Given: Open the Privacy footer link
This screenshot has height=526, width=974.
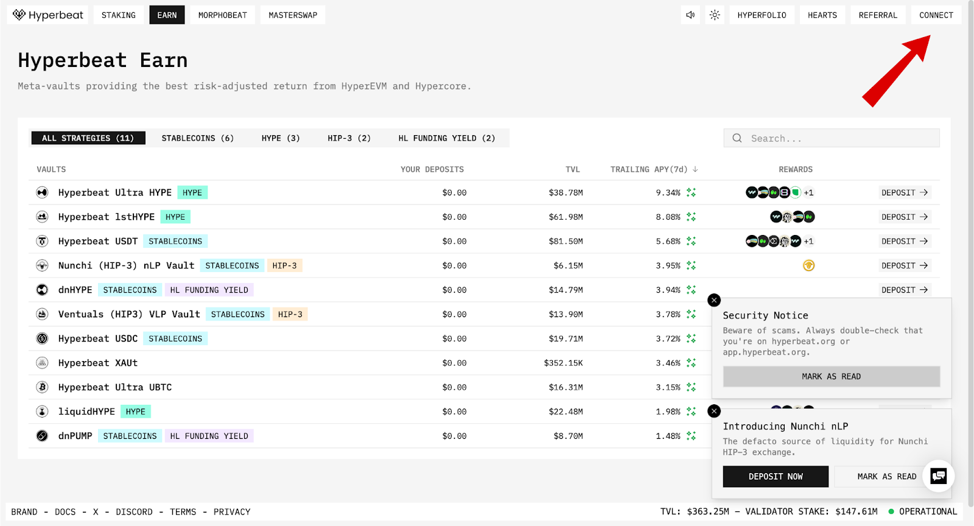Looking at the screenshot, I should pos(232,512).
